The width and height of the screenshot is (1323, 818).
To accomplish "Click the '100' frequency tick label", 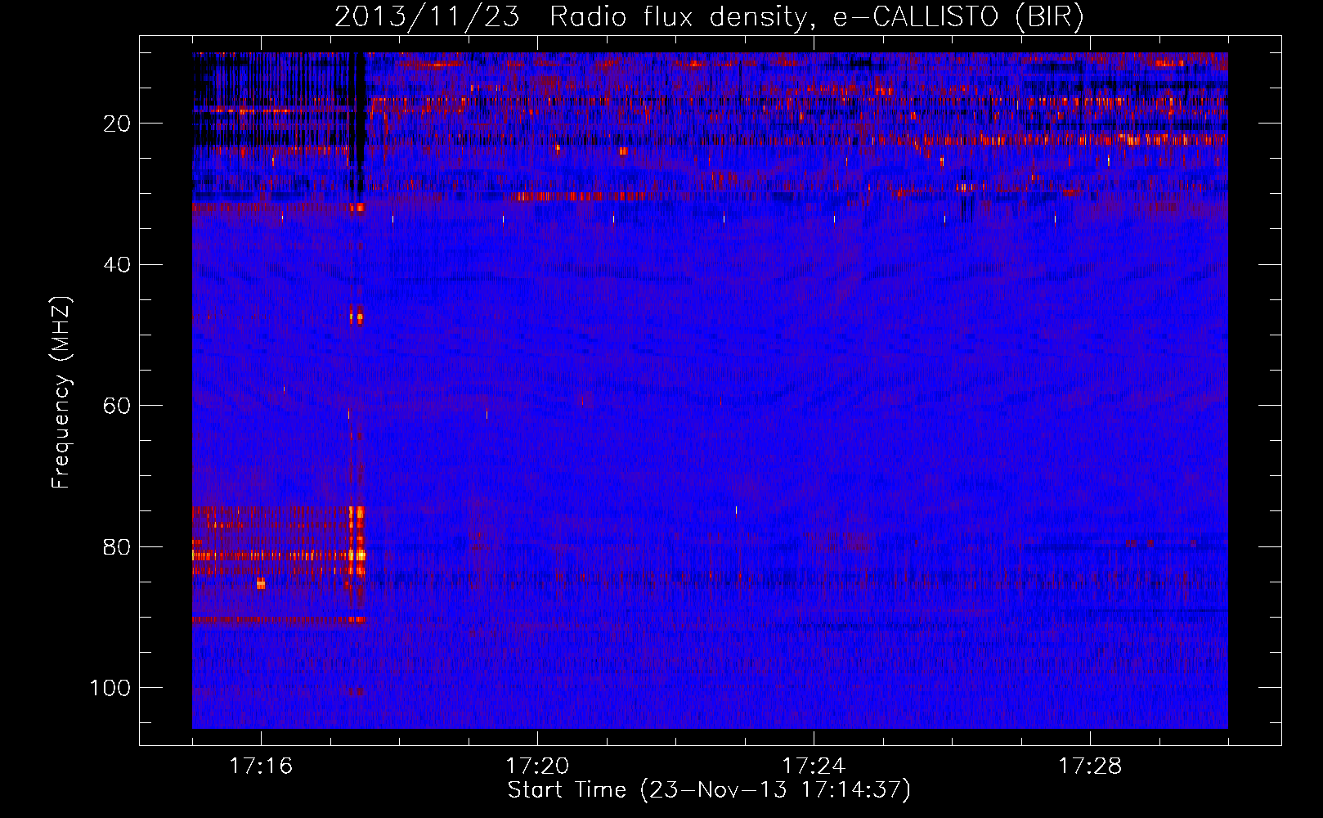I will tap(110, 688).
